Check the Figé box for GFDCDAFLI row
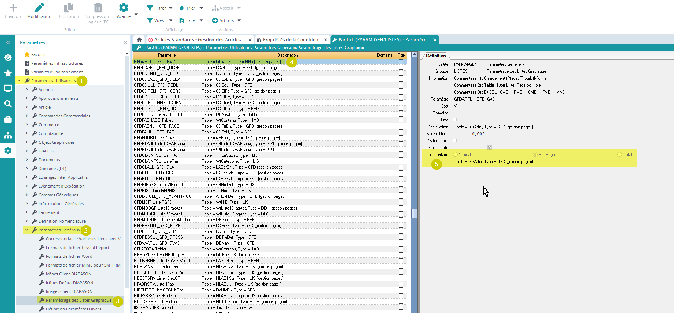674x313 pixels. click(x=401, y=68)
